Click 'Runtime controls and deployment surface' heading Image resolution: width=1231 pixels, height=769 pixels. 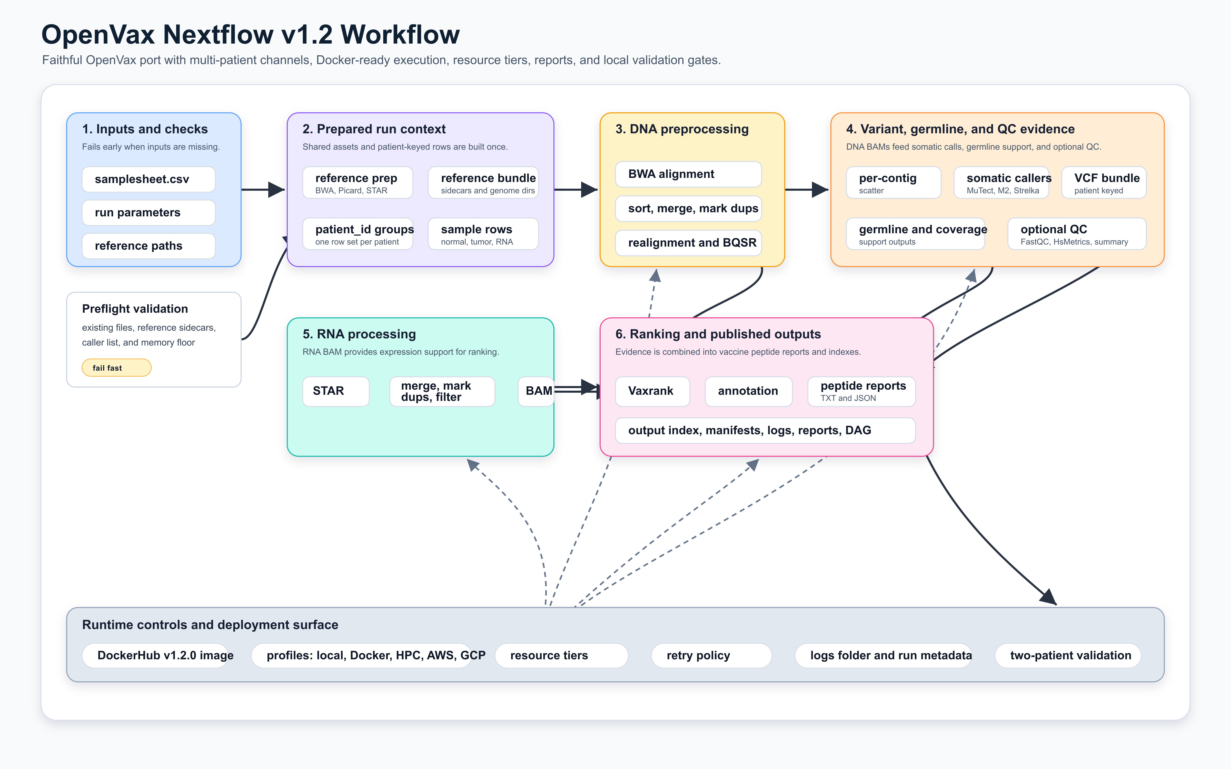point(210,625)
